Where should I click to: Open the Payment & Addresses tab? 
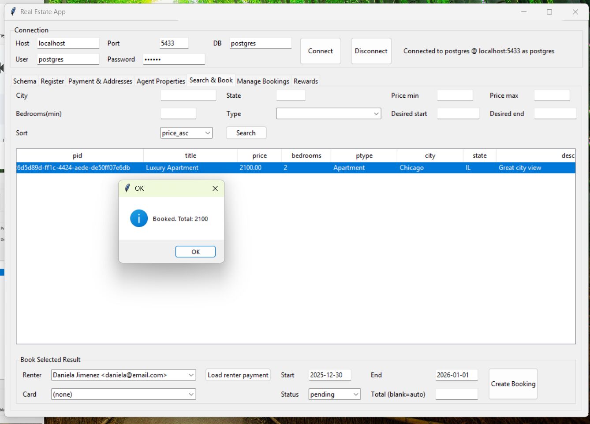tap(100, 81)
